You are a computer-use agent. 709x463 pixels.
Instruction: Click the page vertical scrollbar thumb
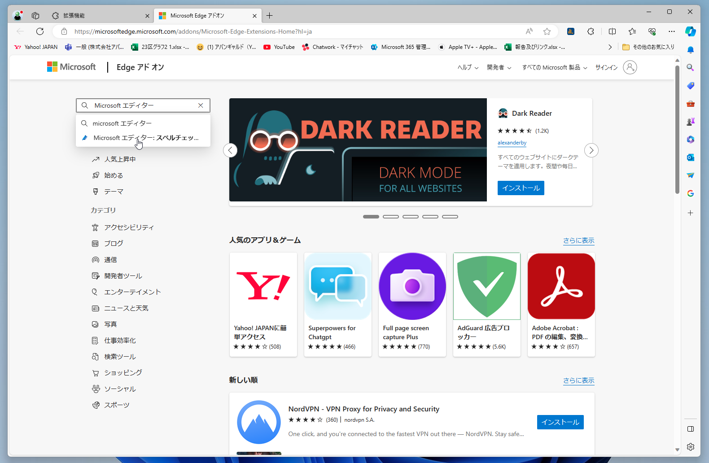677,129
